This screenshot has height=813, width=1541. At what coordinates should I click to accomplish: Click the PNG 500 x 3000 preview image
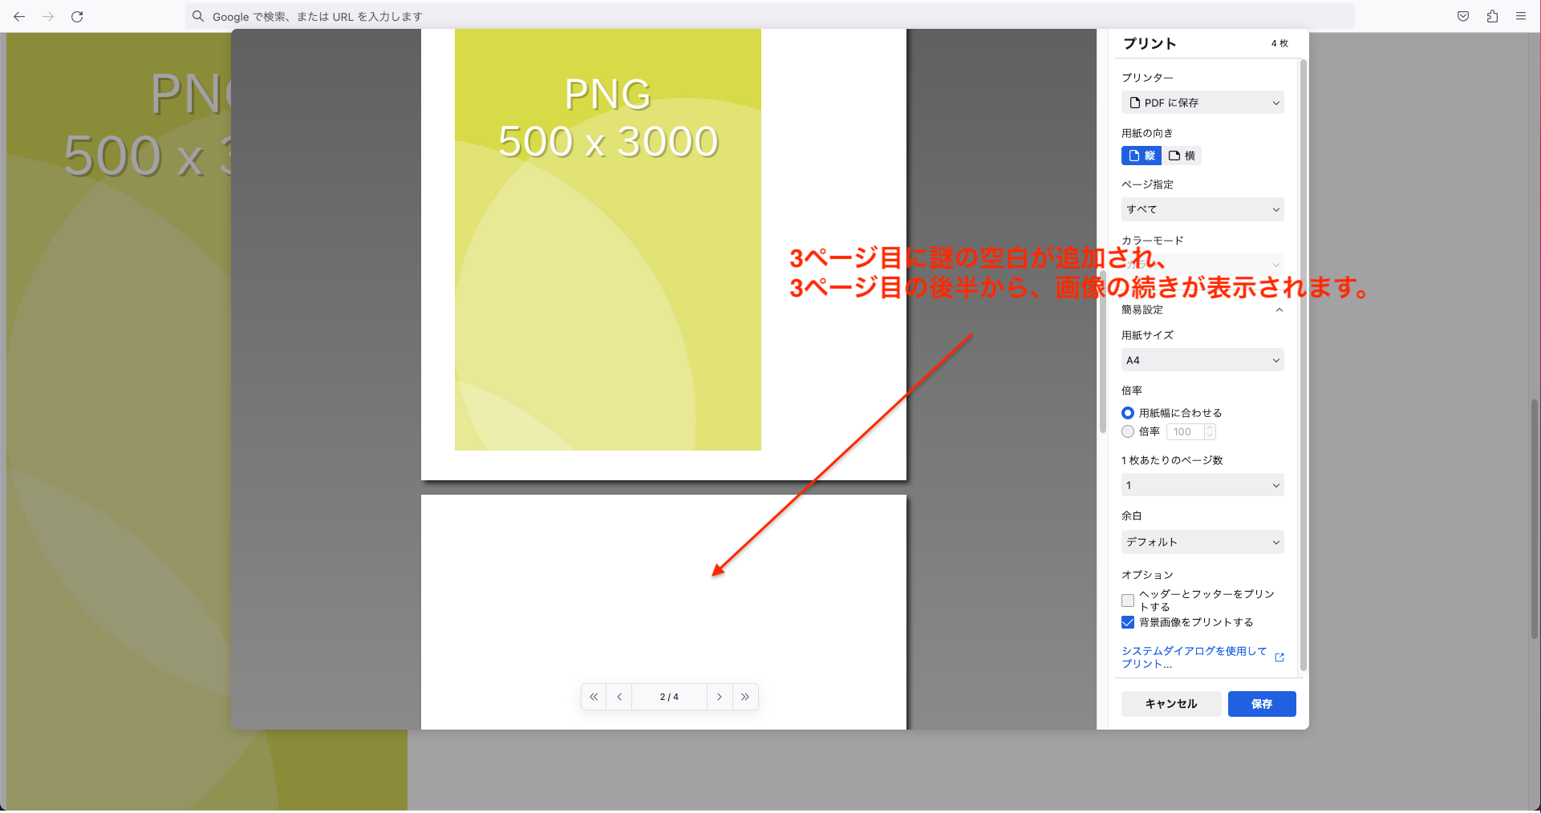(608, 240)
